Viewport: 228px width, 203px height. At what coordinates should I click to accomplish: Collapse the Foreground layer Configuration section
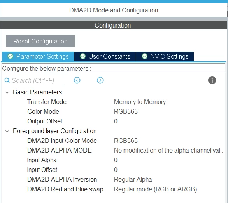(x=7, y=131)
